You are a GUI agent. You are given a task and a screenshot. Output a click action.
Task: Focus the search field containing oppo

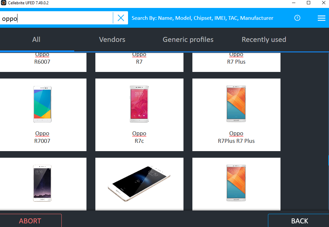[56, 18]
